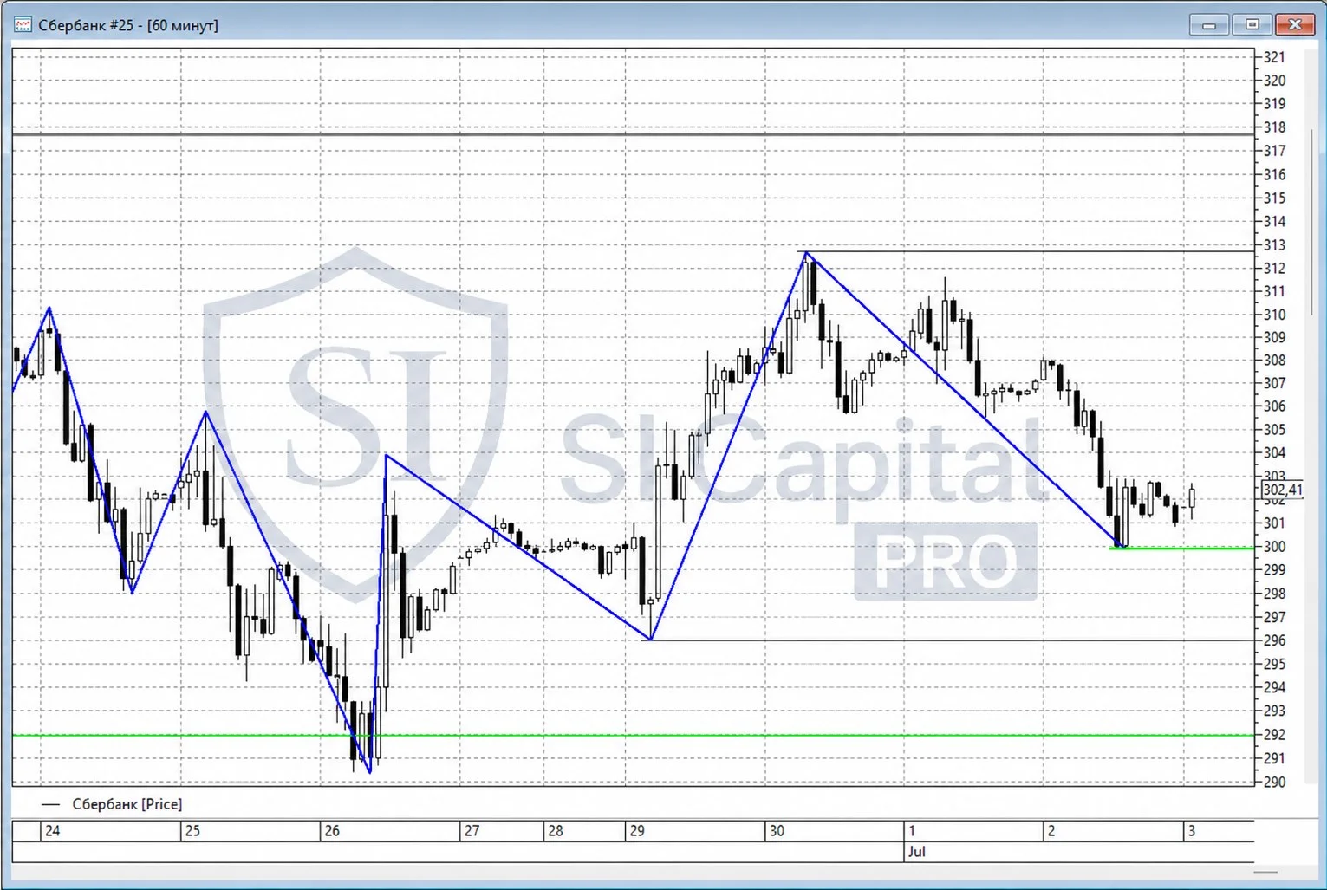Viewport: 1327px width, 890px height.
Task: Click date label 25 on the time axis
Action: (x=192, y=830)
